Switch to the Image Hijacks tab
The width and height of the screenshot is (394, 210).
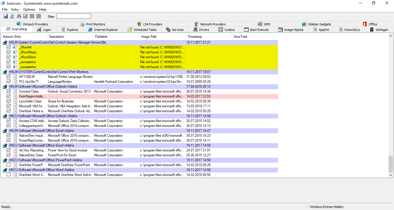coord(290,30)
